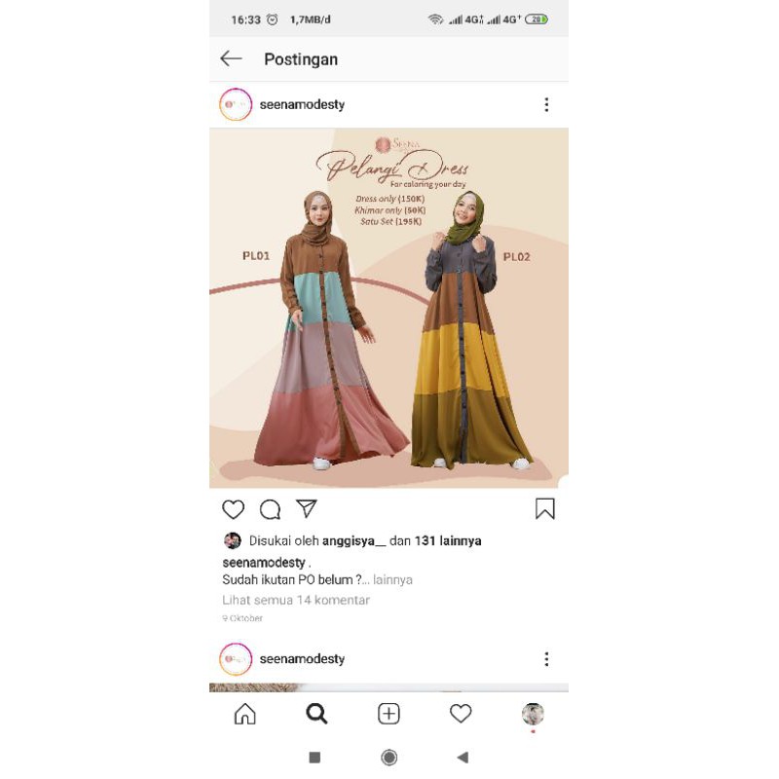
Task: Tap Android recent apps square button
Action: [x=315, y=758]
